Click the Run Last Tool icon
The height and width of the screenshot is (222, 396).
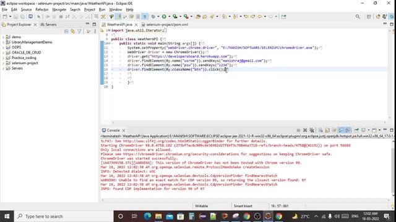pyautogui.click(x=186, y=17)
